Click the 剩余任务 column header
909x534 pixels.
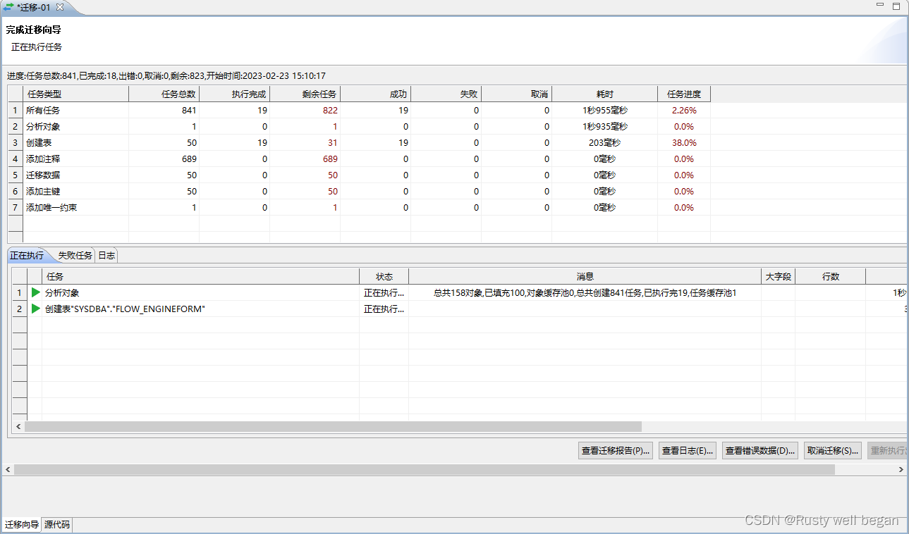pos(305,94)
